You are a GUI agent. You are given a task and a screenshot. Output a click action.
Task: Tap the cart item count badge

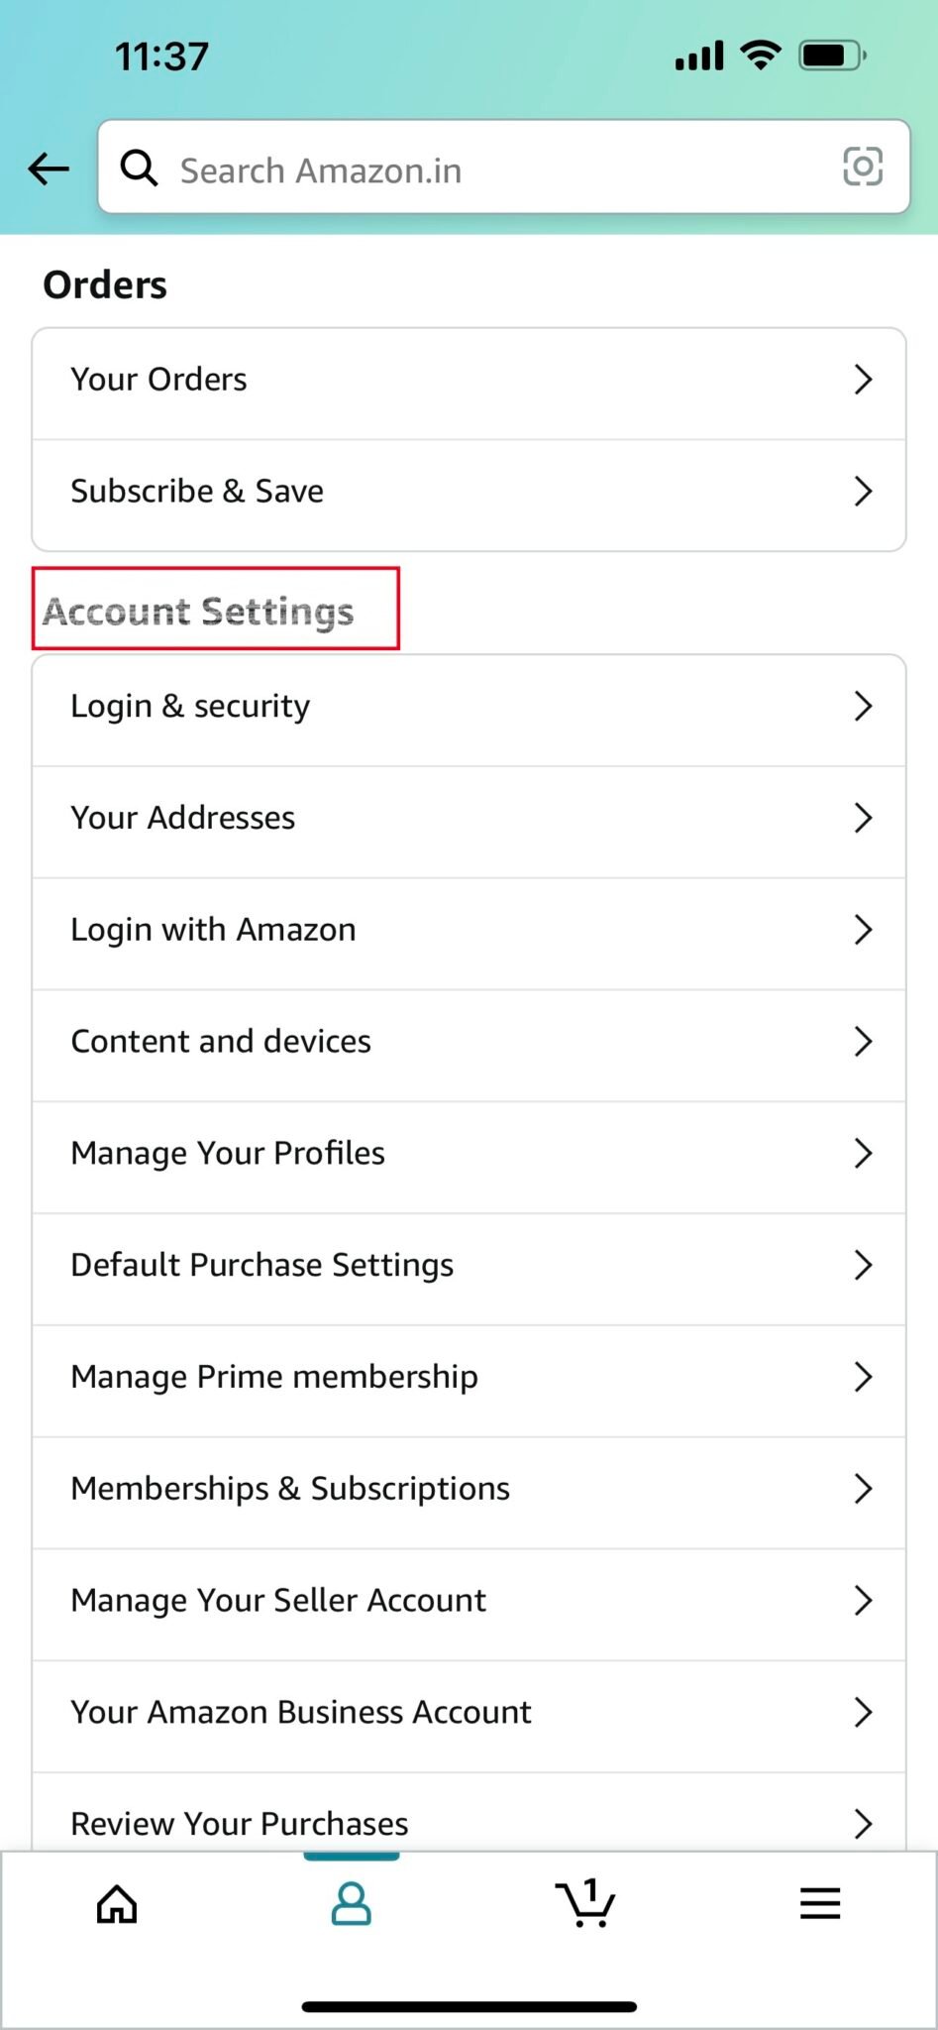pyautogui.click(x=595, y=1886)
